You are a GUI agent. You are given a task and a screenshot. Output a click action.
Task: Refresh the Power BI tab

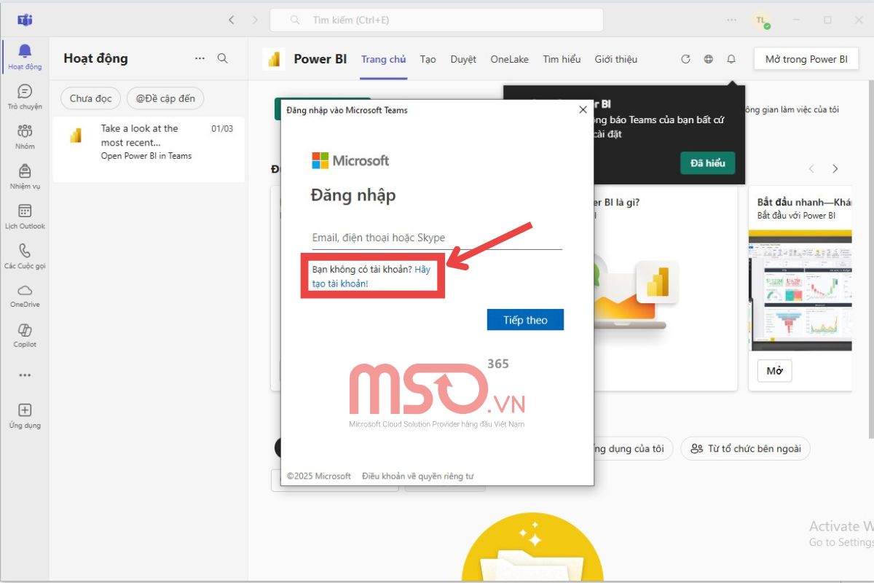pos(685,60)
